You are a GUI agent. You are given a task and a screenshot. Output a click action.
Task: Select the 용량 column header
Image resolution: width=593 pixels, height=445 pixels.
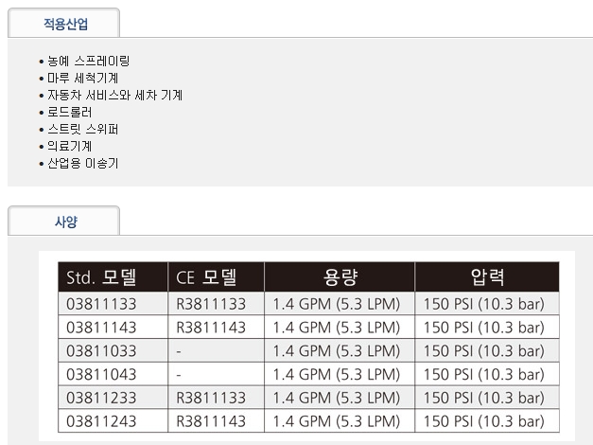point(339,277)
